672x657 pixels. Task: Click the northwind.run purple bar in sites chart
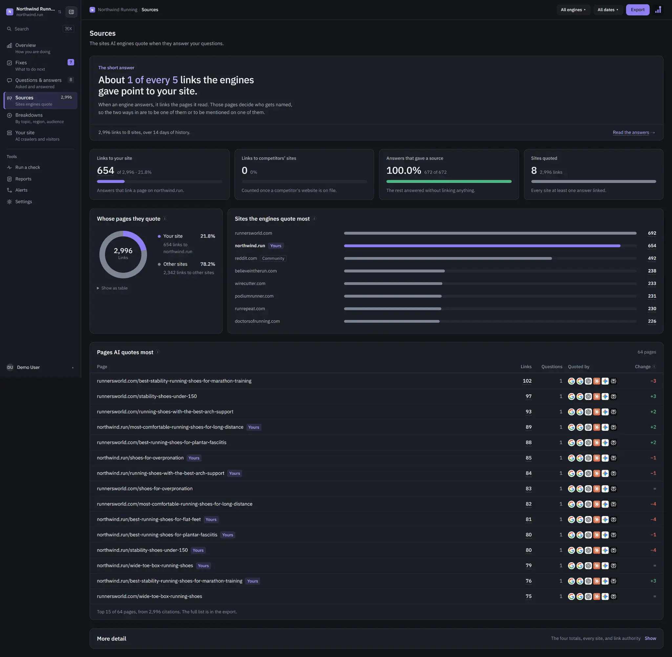click(x=482, y=246)
